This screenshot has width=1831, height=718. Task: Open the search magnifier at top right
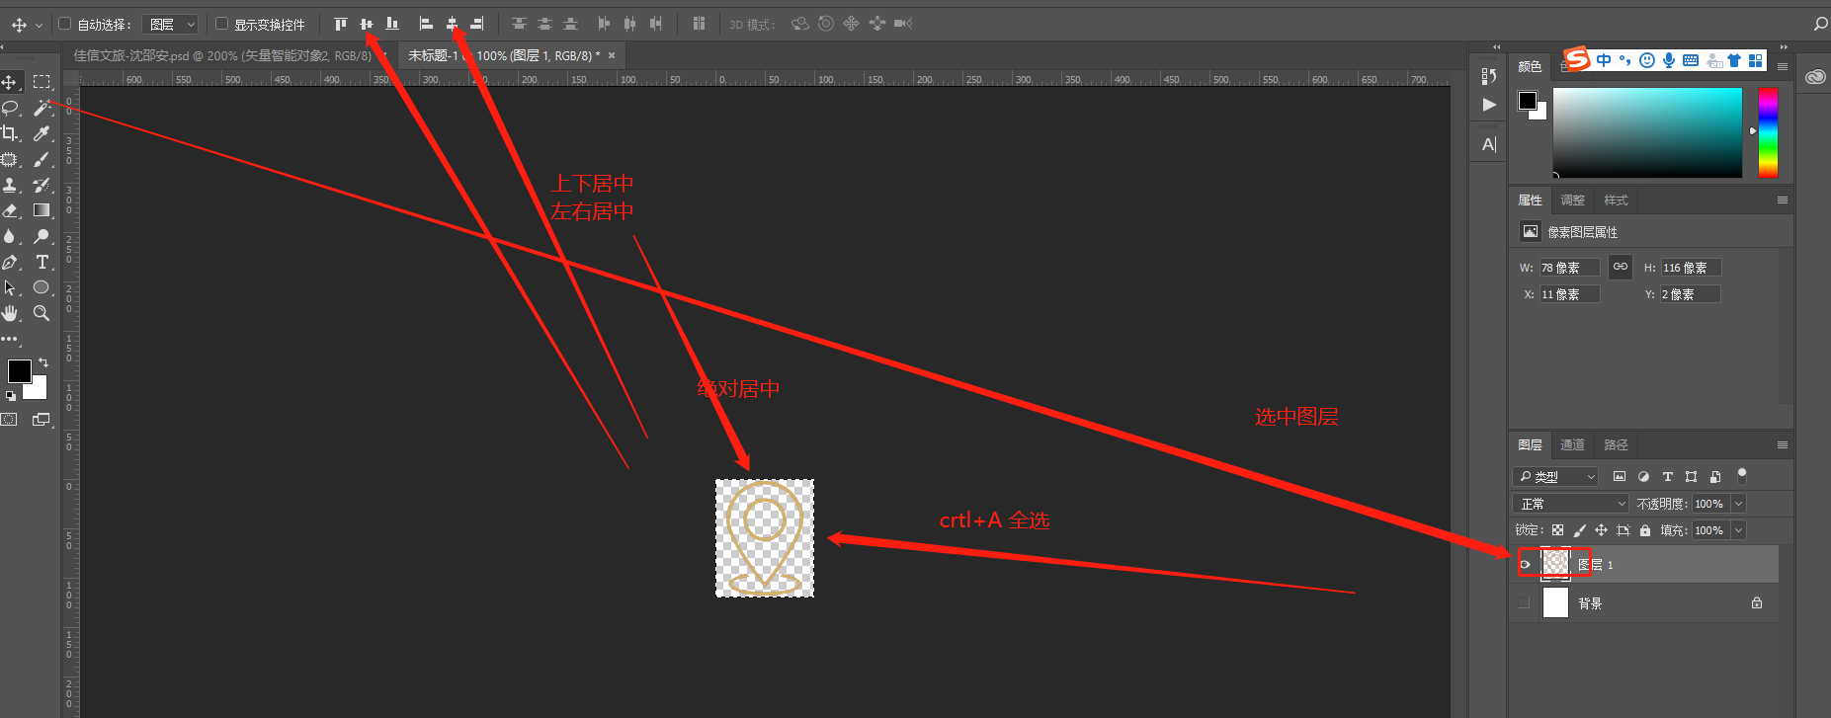pyautogui.click(x=1820, y=24)
